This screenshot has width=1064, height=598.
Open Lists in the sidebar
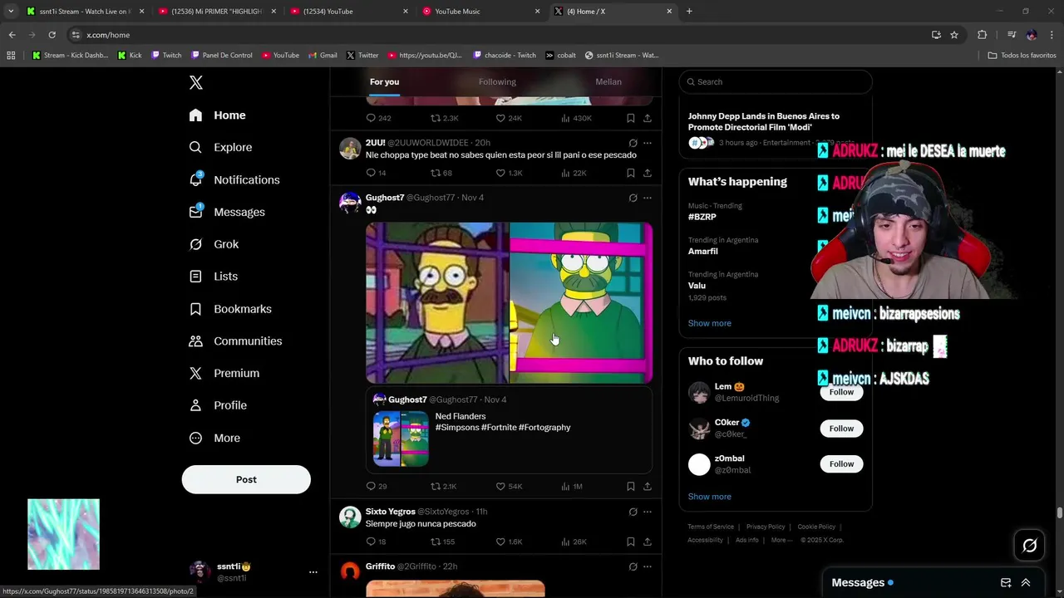(213, 277)
